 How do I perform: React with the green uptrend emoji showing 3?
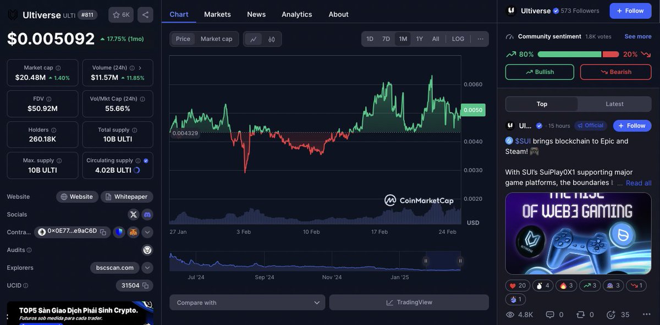click(x=591, y=285)
